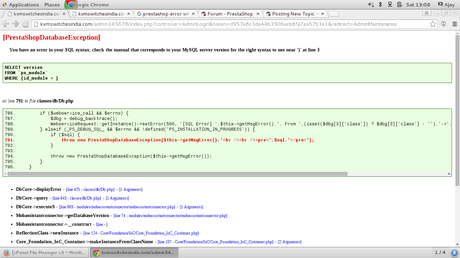Click the highlighted red line 791 of code
The image size is (460, 258).
tap(188, 140)
